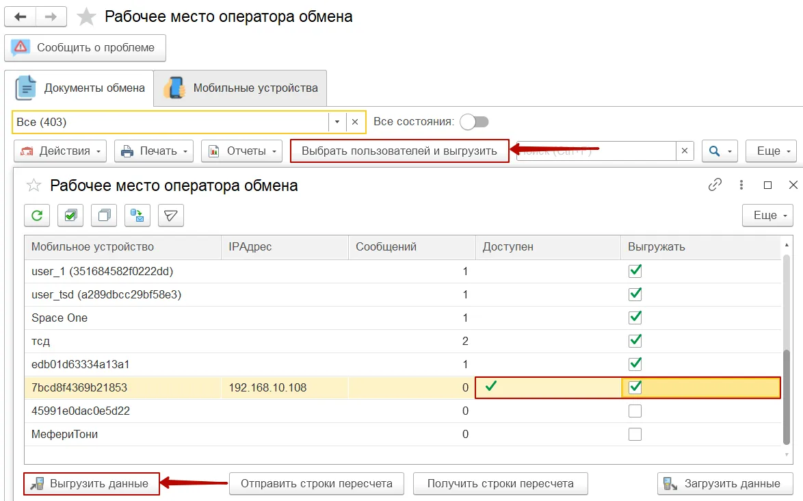
Task: Click the green refresh icon
Action: (x=37, y=216)
